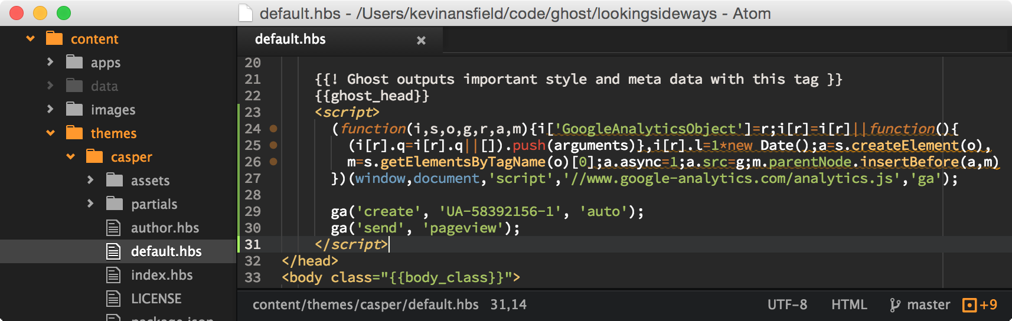Click the ga('send', 'pageview') line
This screenshot has height=321, width=1012.
426,228
